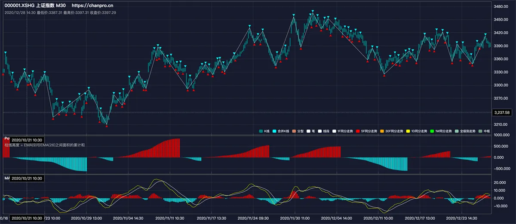Viewport: 516px width, 224px height.
Task: Toggle the 合并K线 legend entry
Action: [281, 131]
